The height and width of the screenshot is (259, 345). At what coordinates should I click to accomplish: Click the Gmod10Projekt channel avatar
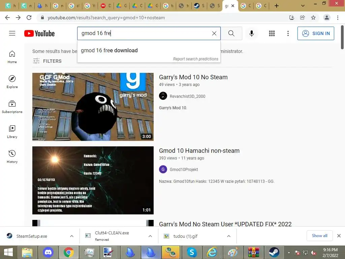163,169
